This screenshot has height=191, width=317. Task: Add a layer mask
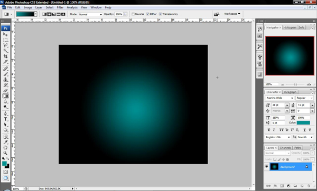pos(282,186)
